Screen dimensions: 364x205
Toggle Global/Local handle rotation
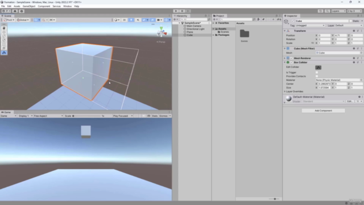click(23, 20)
